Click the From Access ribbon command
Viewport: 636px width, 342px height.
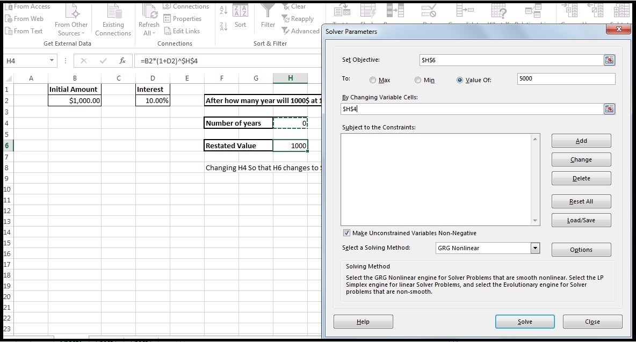coord(27,6)
